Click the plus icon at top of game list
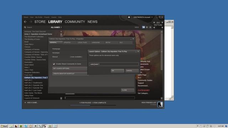 tap(61, 32)
